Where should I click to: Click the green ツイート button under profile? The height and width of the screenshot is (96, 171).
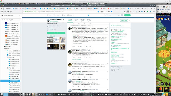coord(56,33)
